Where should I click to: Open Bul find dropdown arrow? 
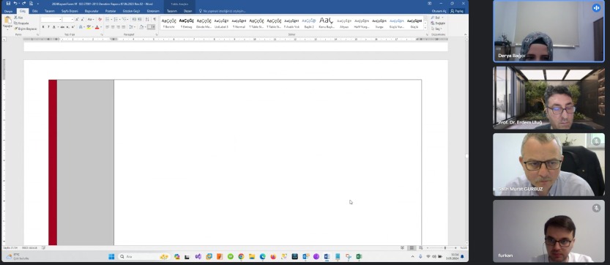tap(442, 18)
